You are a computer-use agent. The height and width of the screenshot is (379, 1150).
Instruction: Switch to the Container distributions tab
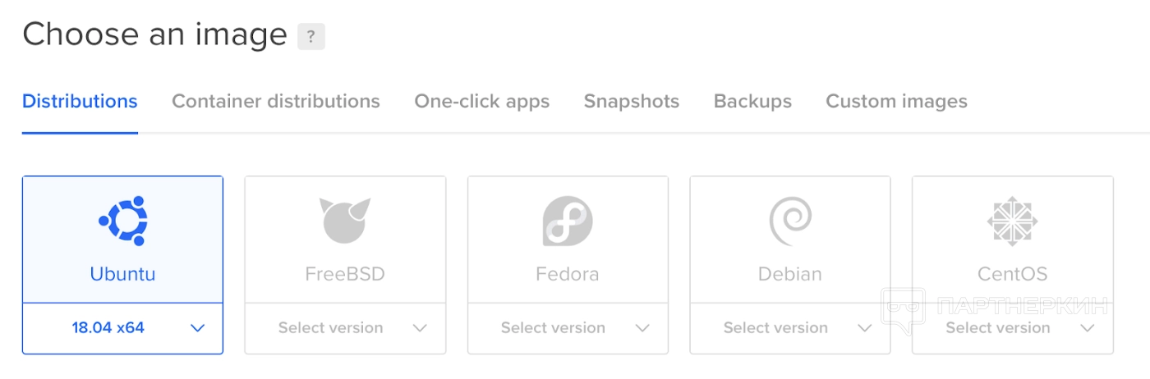click(276, 102)
